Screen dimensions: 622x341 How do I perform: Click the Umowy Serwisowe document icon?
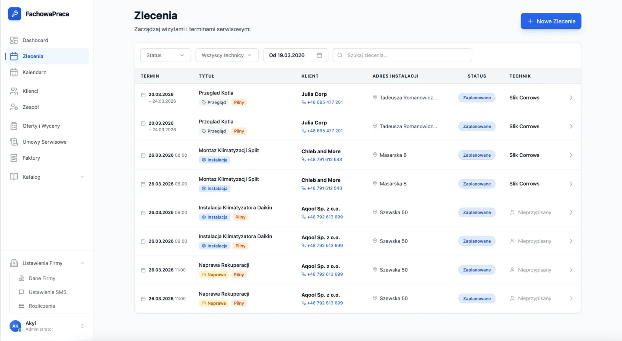[x=14, y=142]
